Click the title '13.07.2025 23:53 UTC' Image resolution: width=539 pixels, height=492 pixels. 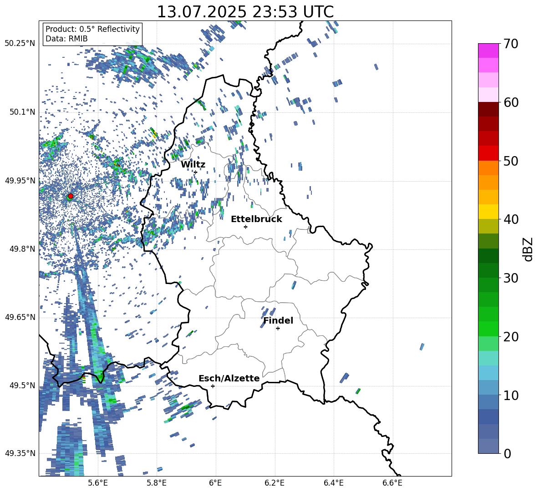pos(245,12)
